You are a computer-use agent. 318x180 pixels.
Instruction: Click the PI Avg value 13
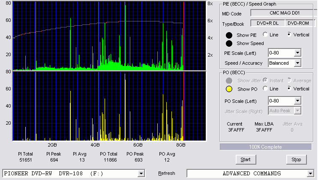coord(82,160)
